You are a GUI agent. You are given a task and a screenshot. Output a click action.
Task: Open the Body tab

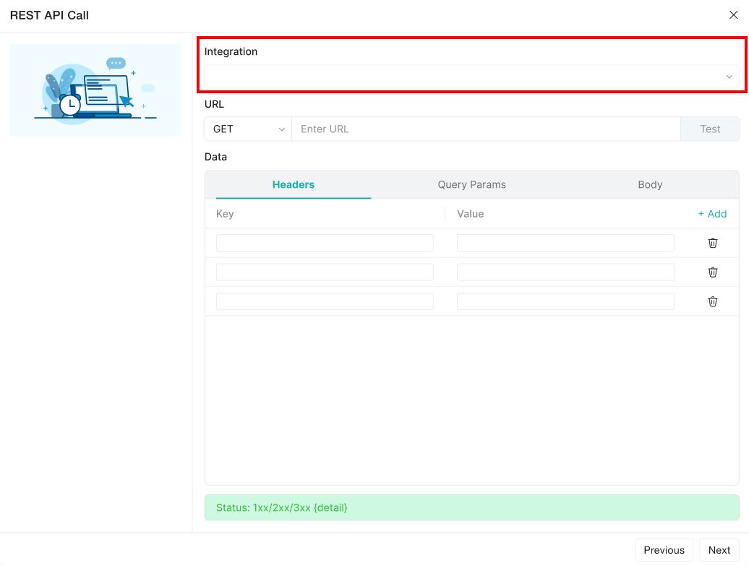[649, 184]
